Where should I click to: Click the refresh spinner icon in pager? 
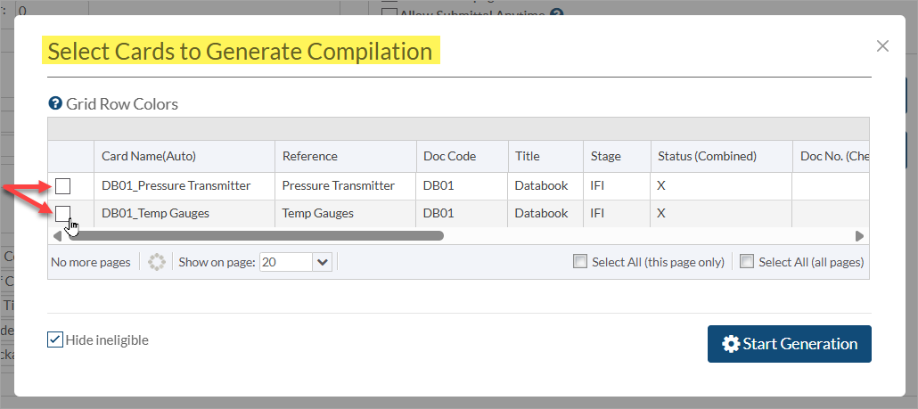156,262
